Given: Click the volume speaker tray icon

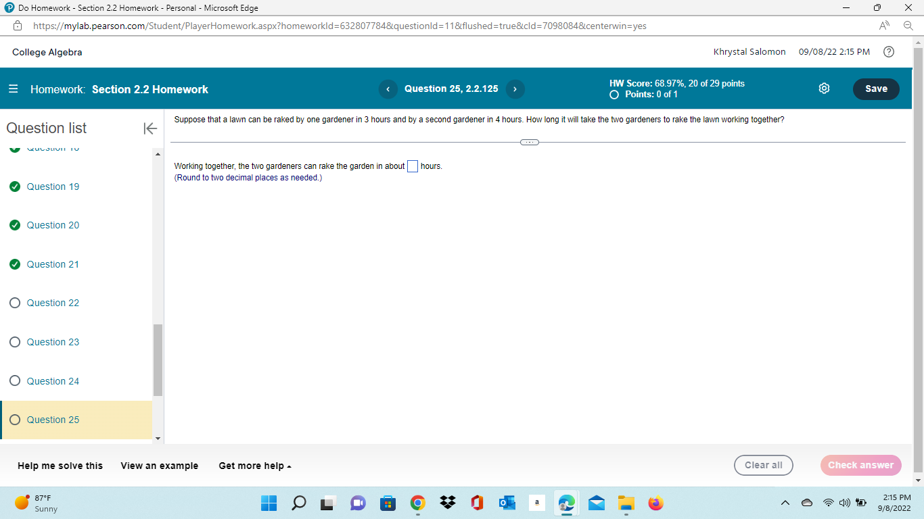Looking at the screenshot, I should [844, 503].
